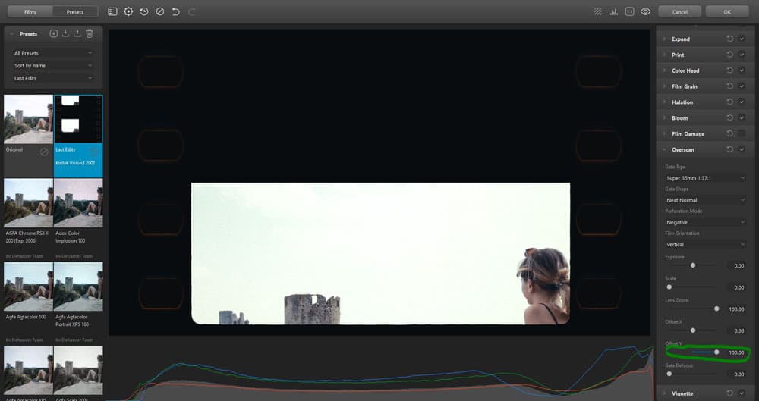
Task: Disable the Expand checkbox
Action: (742, 39)
